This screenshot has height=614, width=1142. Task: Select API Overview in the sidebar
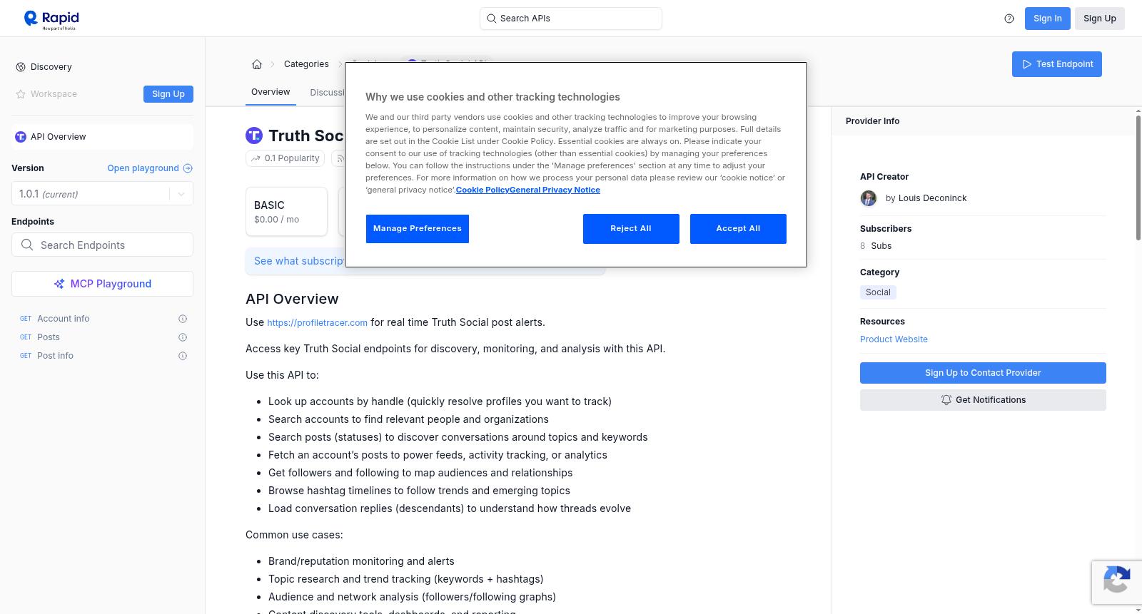102,137
